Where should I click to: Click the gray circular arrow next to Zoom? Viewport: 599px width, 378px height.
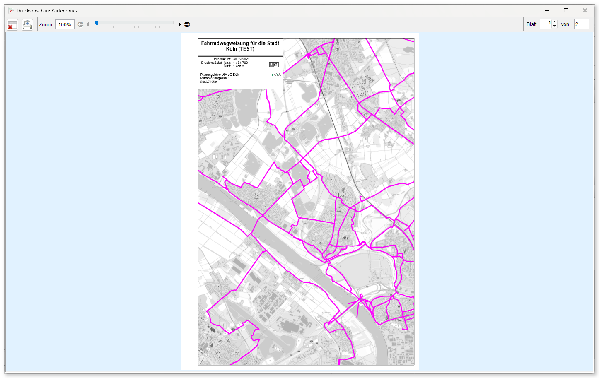(x=81, y=24)
